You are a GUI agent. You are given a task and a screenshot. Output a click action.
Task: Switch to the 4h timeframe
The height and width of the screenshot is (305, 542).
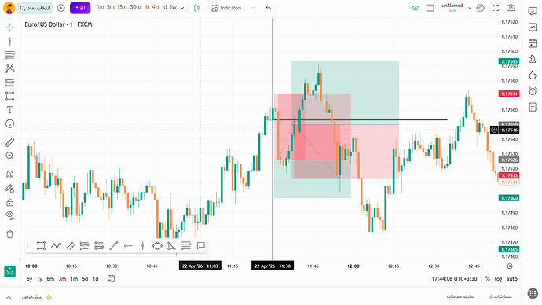pyautogui.click(x=156, y=7)
